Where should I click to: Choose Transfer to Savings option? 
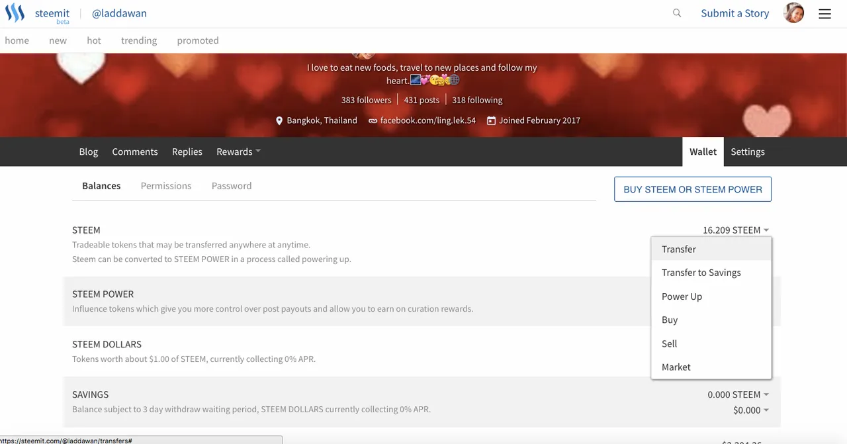click(711, 273)
